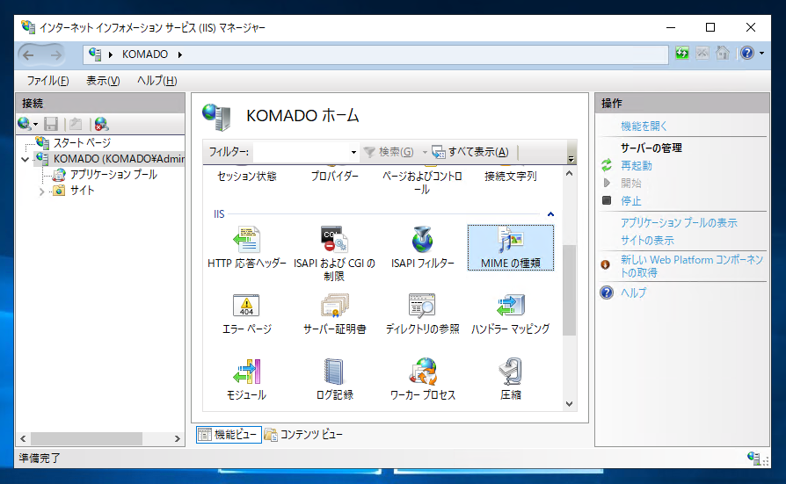Open the ページおよびコントロール feature
This screenshot has width=786, height=484.
(423, 183)
